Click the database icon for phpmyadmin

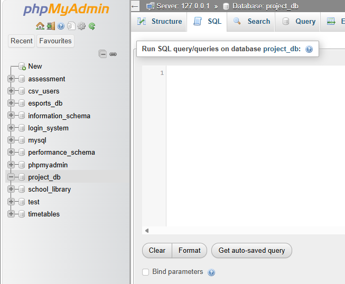click(x=22, y=165)
